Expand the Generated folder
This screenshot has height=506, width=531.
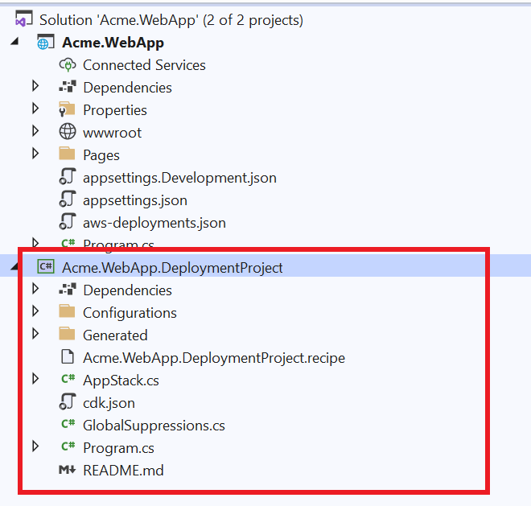[35, 334]
